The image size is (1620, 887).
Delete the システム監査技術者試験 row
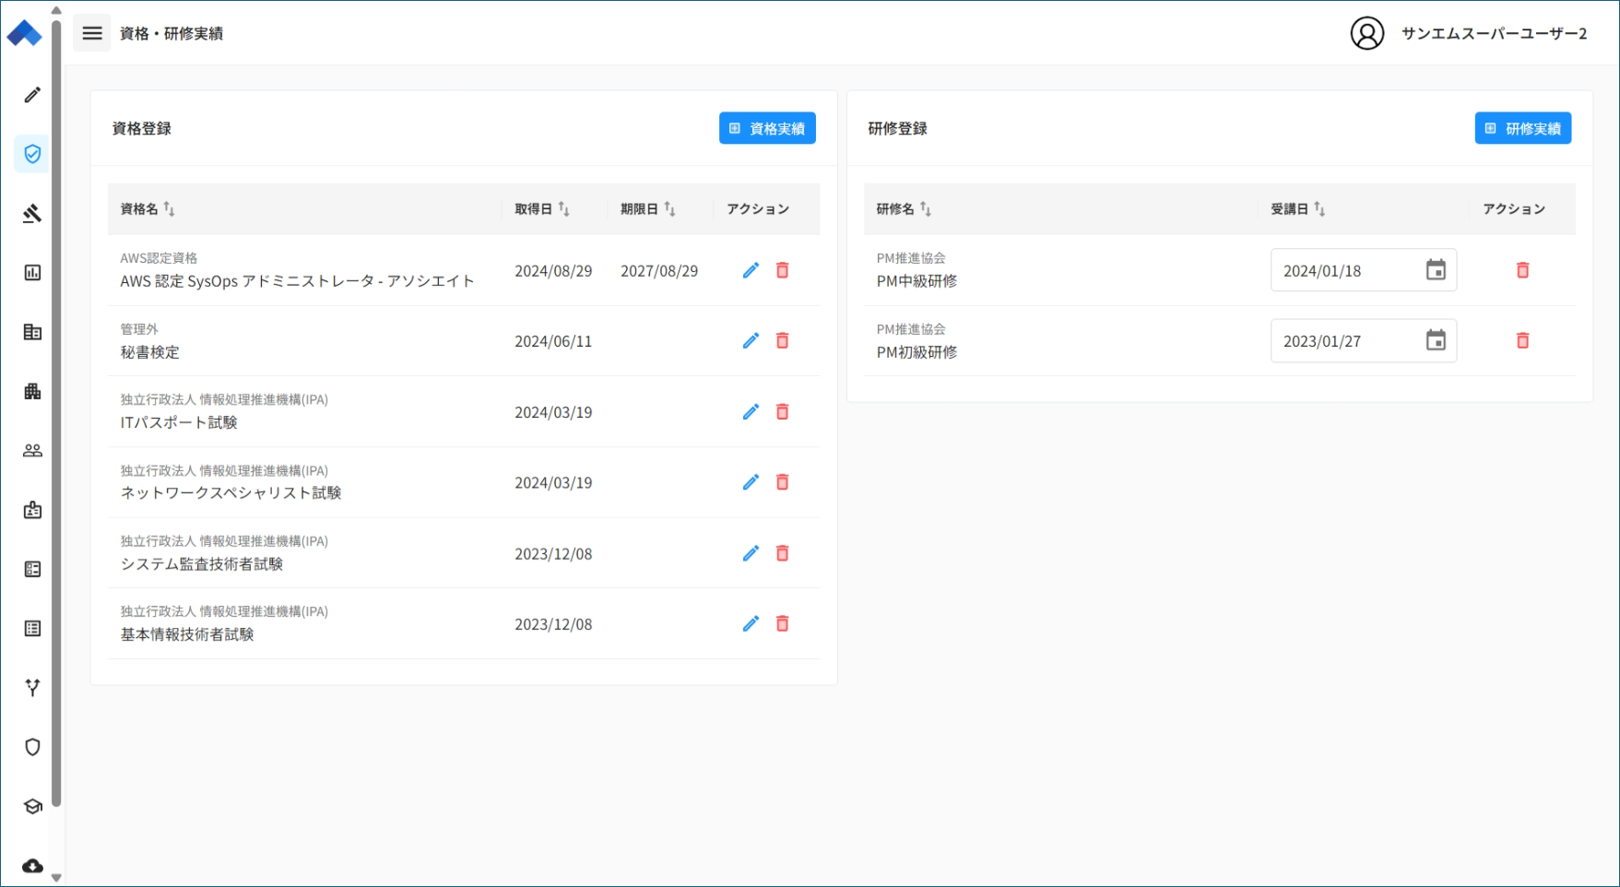point(783,553)
